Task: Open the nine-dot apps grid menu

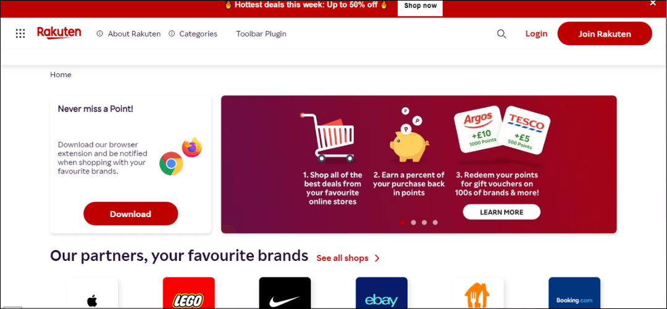Action: click(x=20, y=33)
